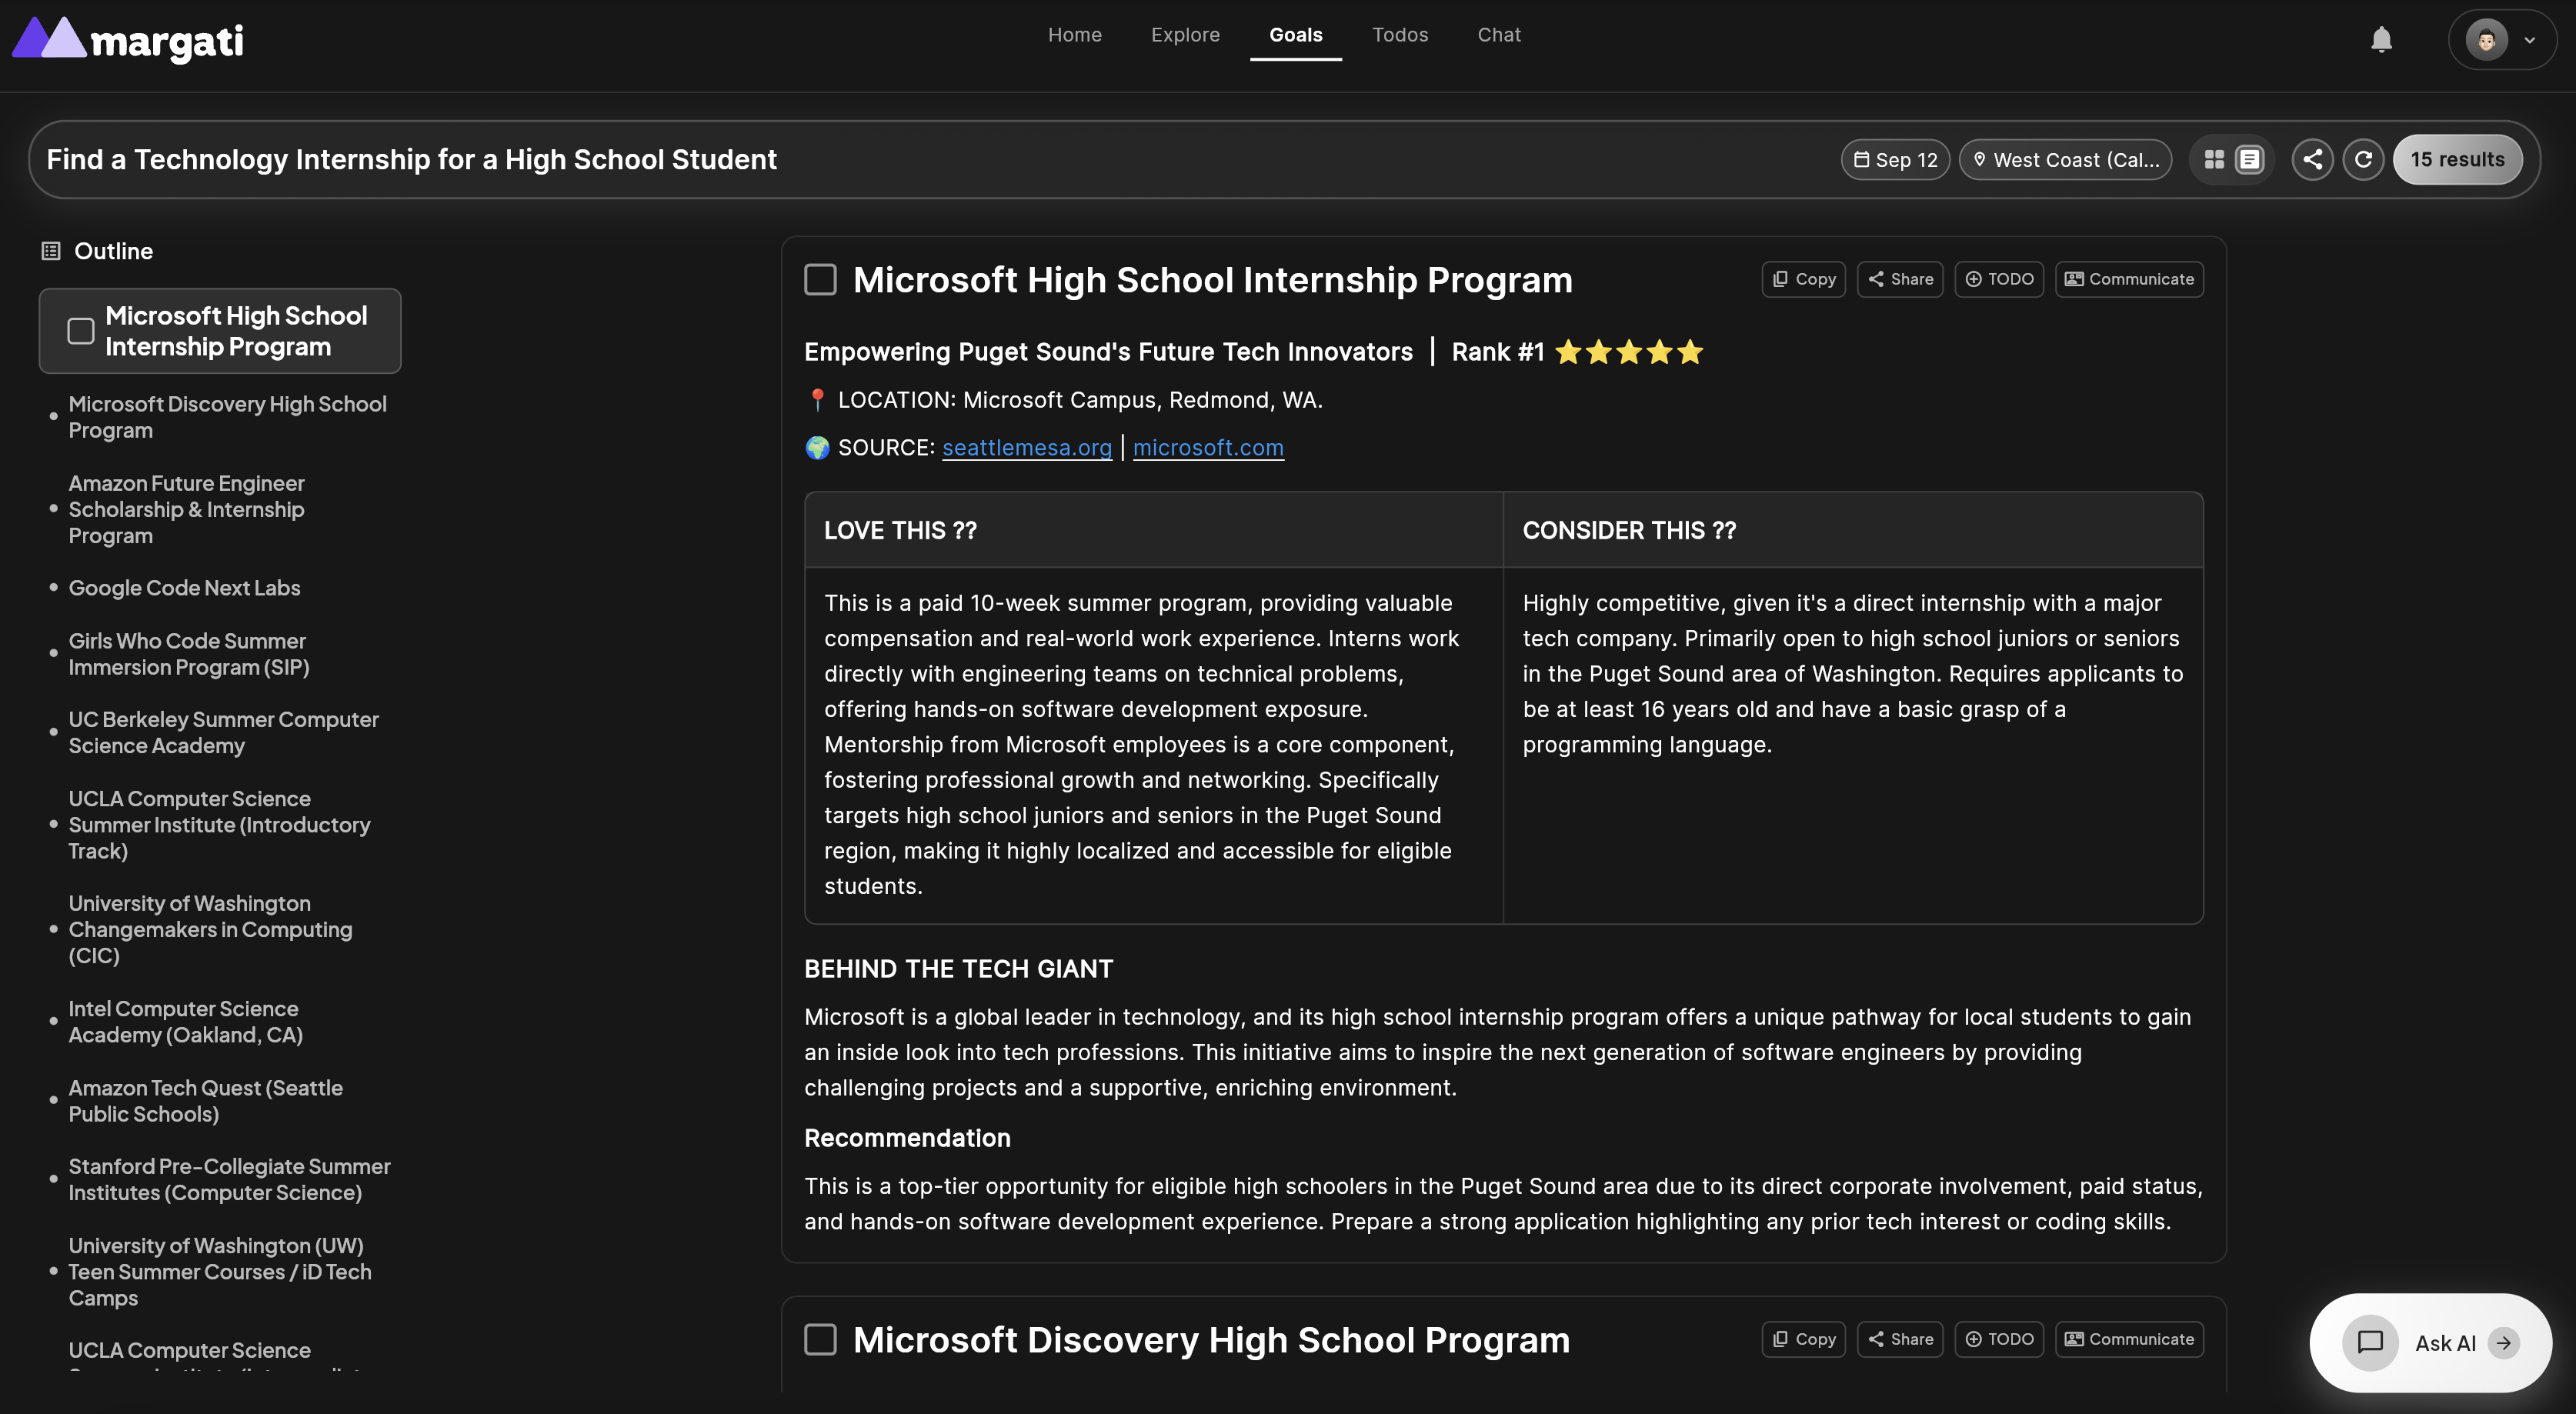The height and width of the screenshot is (1414, 2576).
Task: Select Google Code Next Labs in outline
Action: (x=184, y=588)
